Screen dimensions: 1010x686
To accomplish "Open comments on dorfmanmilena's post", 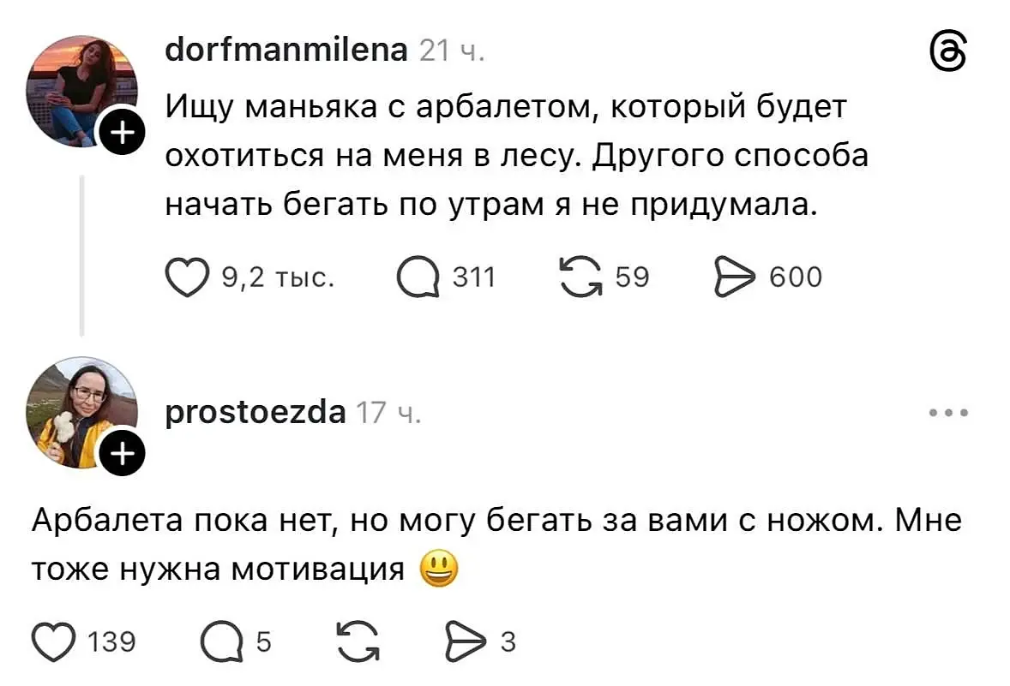I will (418, 277).
